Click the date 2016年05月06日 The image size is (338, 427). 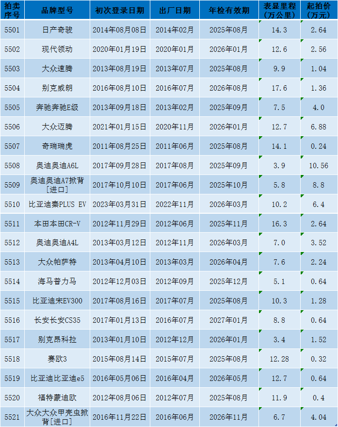click(120, 378)
